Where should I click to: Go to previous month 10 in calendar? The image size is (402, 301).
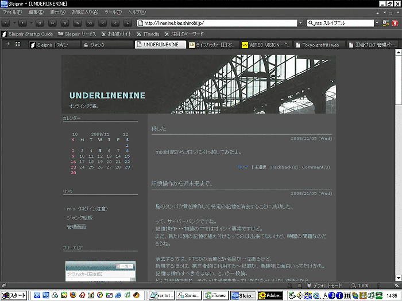tap(75, 134)
